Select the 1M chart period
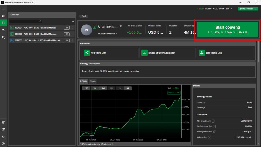This screenshot has width=261, height=147. (x=95, y=88)
